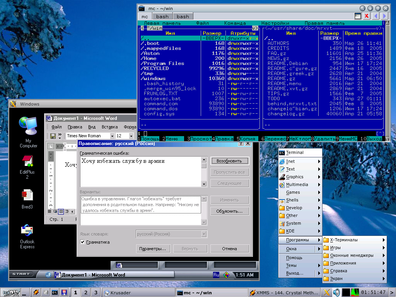The height and width of the screenshot is (297, 396).
Task: Select /Program Files directory in mc left panel
Action: 200,63
